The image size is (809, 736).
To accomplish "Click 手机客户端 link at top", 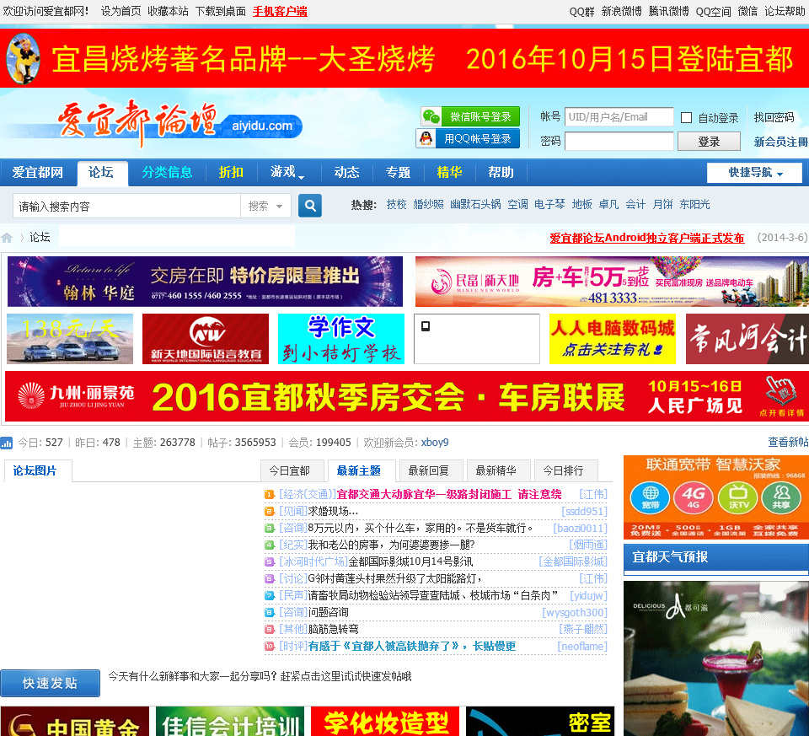I will tap(280, 11).
